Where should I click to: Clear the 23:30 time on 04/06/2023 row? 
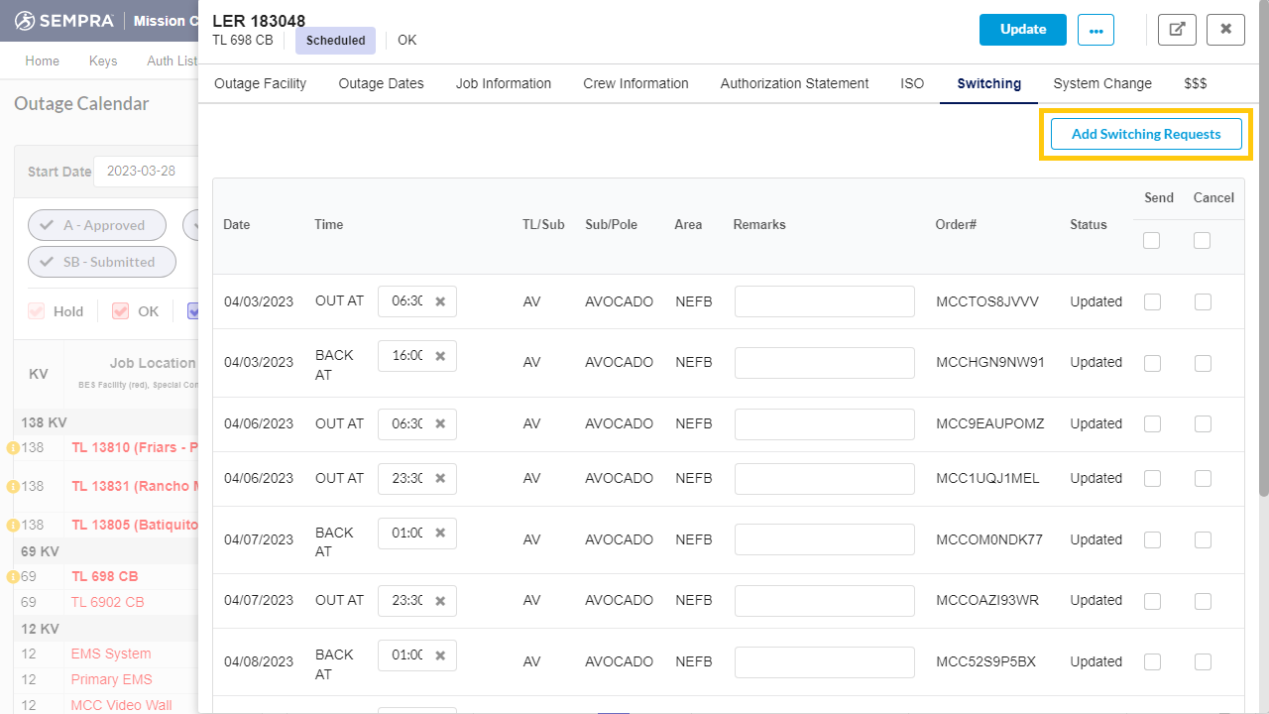click(x=440, y=478)
